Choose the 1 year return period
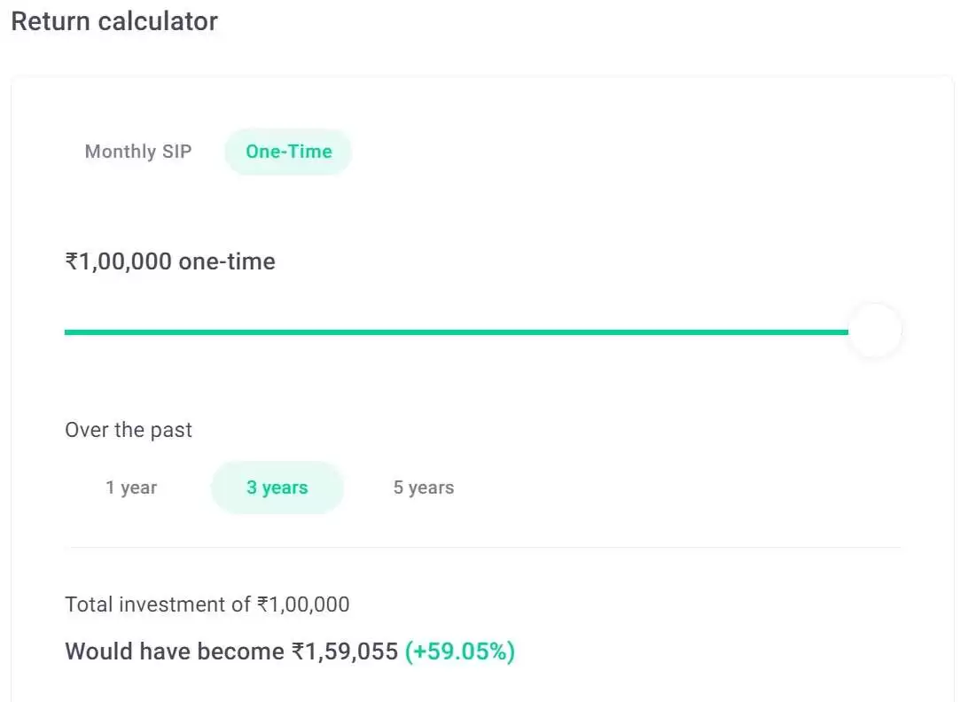Screen dimensions: 976x702 click(x=131, y=487)
